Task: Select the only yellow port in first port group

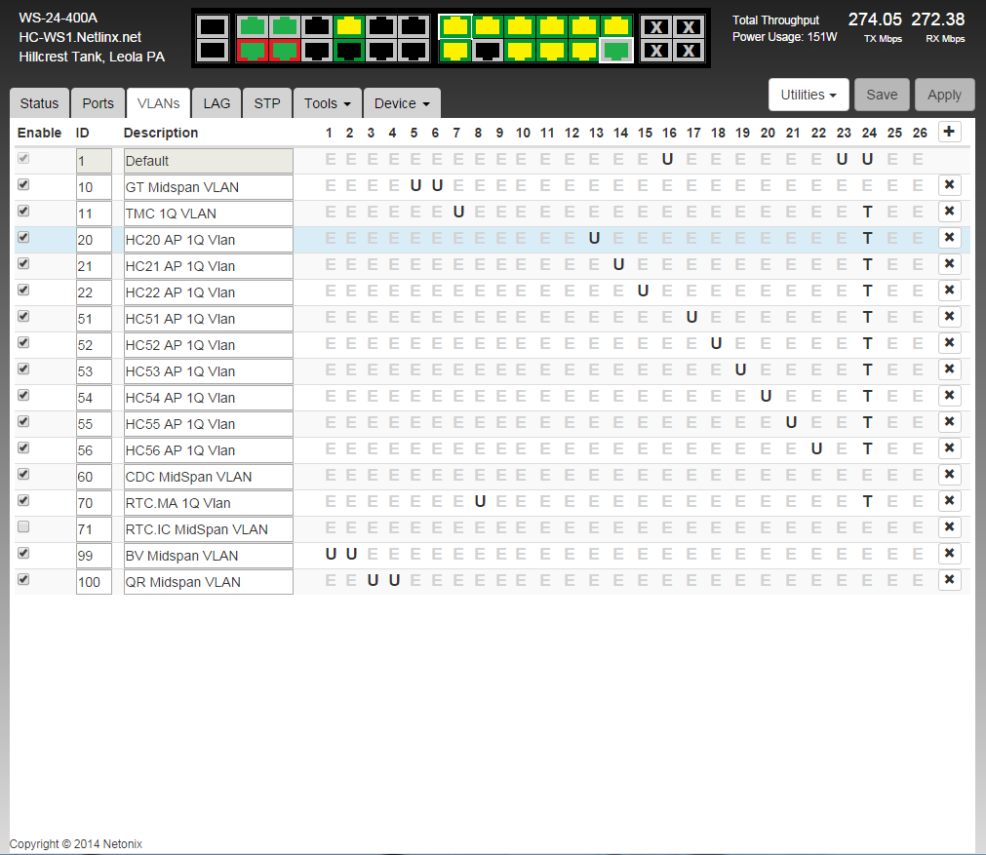Action: point(349,26)
